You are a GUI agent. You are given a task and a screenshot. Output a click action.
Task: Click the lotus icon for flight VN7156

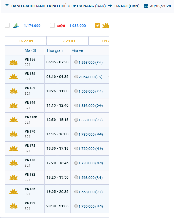(x=14, y=120)
